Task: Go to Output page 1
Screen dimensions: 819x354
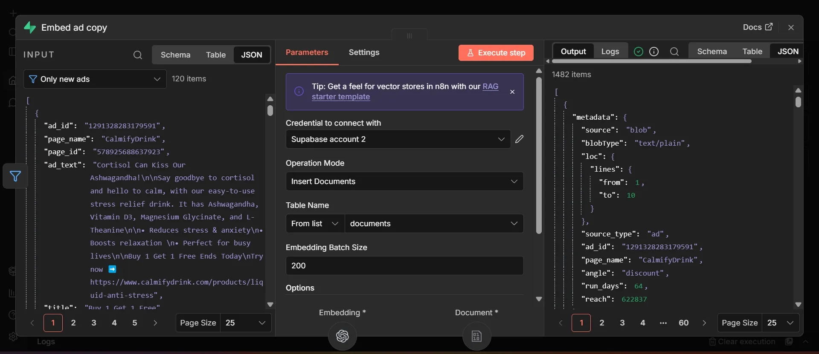Action: pos(581,323)
